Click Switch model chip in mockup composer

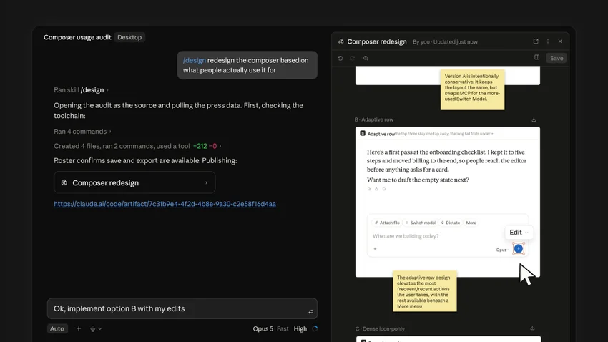tap(421, 223)
